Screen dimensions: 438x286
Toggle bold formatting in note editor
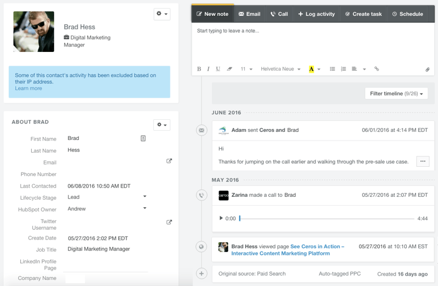[199, 69]
